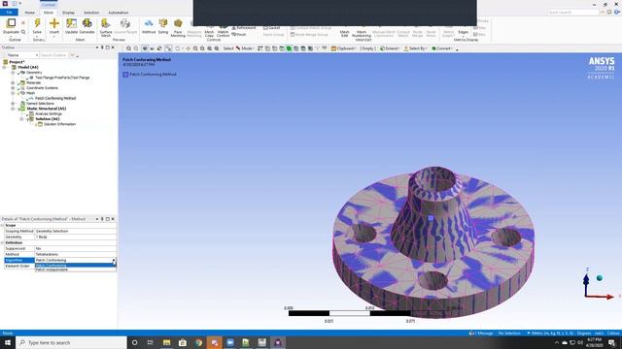Click the Update mesh icon
The height and width of the screenshot is (349, 622).
pyautogui.click(x=71, y=23)
